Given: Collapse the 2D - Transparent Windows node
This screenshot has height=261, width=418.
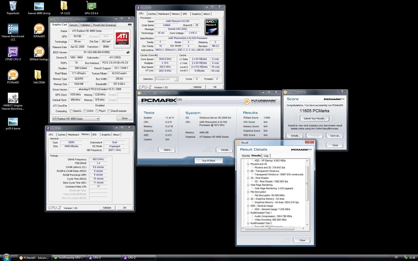Looking at the screenshot, I should 248,171.
